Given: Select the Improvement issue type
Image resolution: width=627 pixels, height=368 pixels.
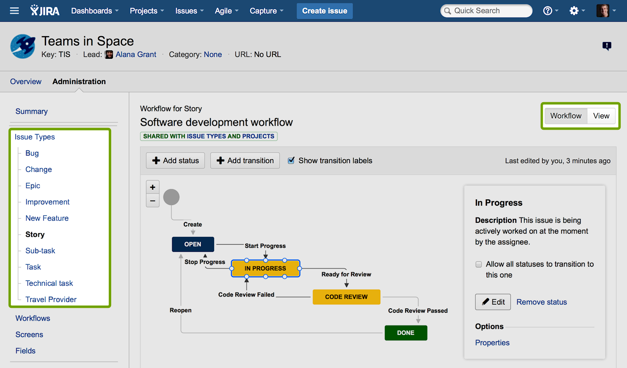Looking at the screenshot, I should click(x=47, y=202).
